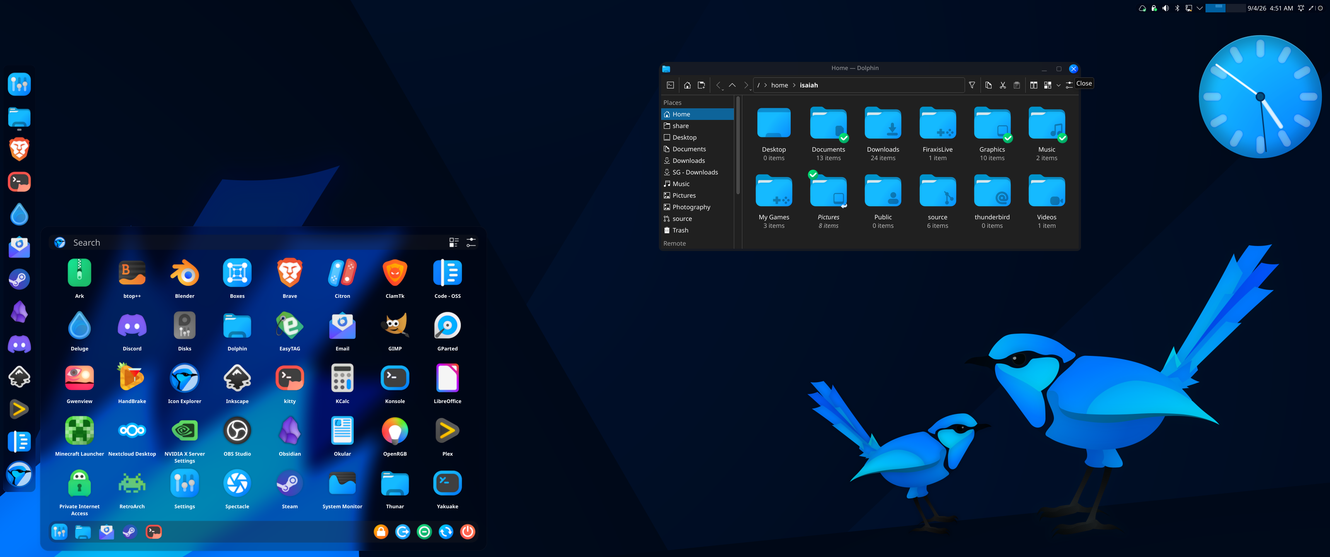The image size is (1330, 557).
Task: Open a new tab in Dolphin
Action: tap(701, 85)
